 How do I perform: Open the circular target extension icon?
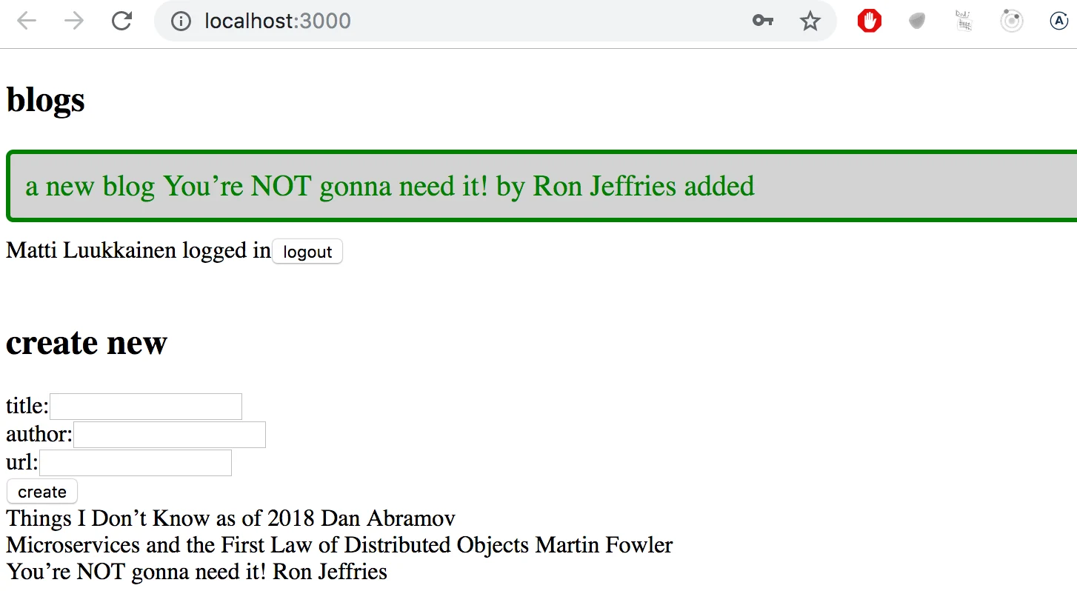(1012, 21)
